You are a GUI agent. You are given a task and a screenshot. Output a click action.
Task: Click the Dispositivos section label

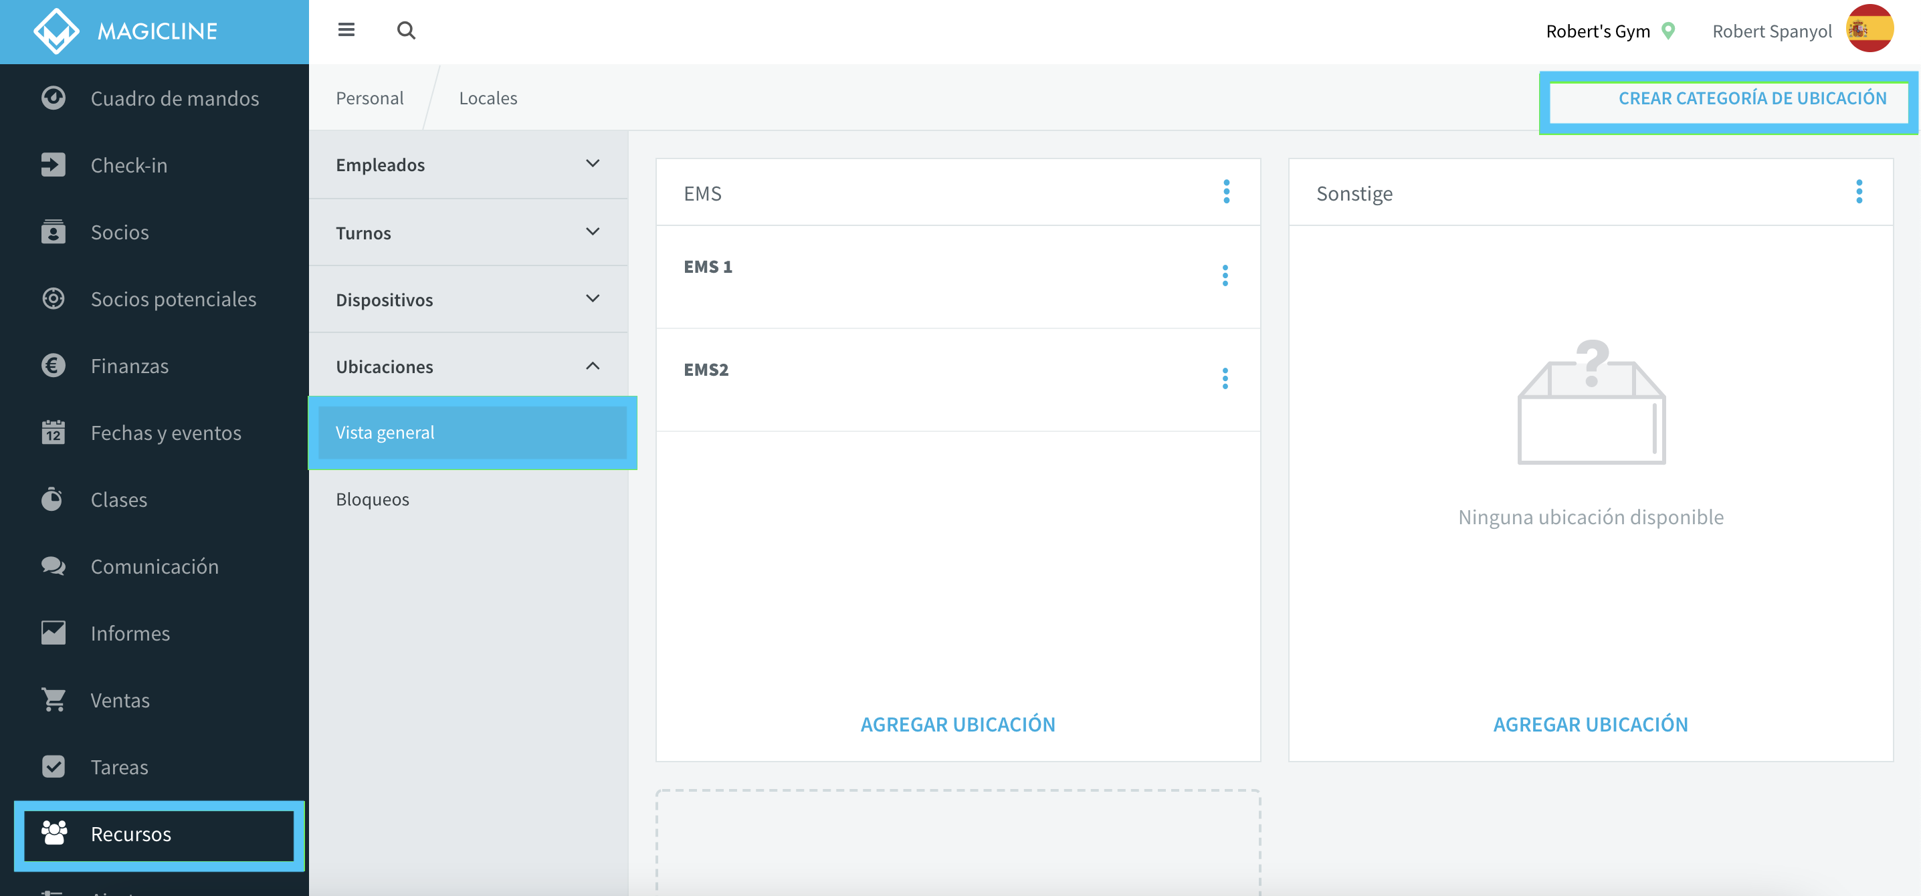click(384, 300)
